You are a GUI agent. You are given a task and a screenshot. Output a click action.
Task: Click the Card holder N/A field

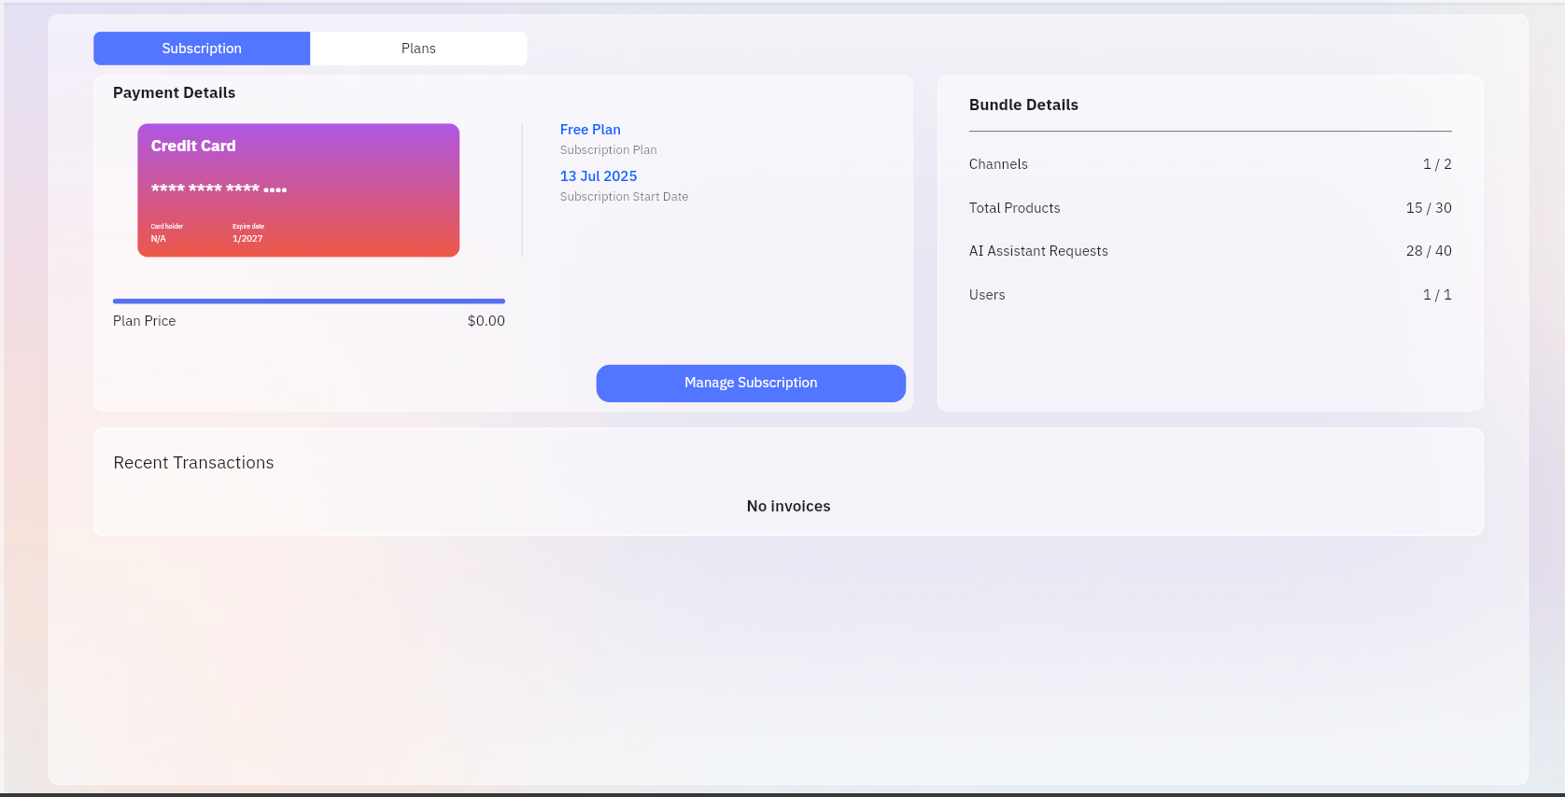167,233
